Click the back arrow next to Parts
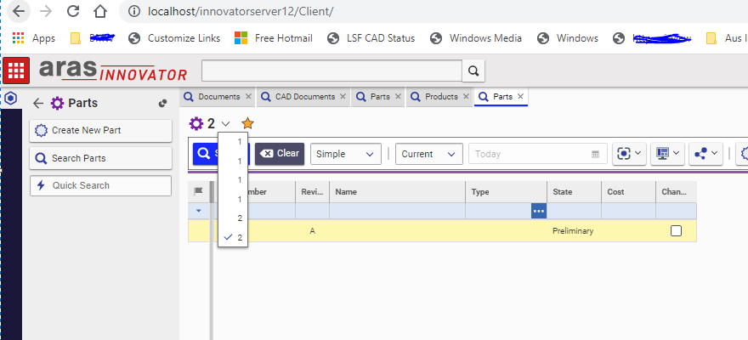 tap(37, 103)
